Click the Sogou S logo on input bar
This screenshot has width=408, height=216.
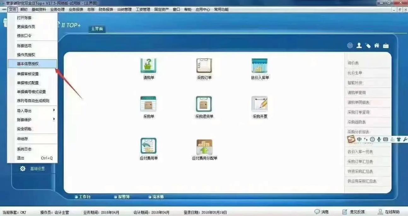(x=351, y=139)
